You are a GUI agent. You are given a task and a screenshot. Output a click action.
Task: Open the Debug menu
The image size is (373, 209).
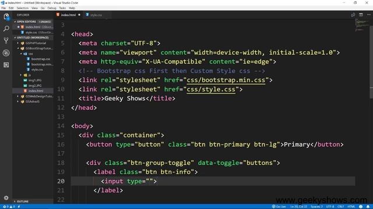pyautogui.click(x=52, y=8)
